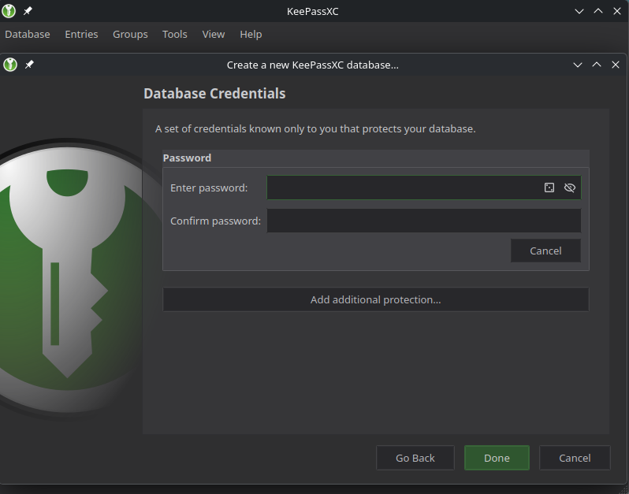Image resolution: width=629 pixels, height=494 pixels.
Task: Close the Create database dialog
Action: (x=616, y=65)
